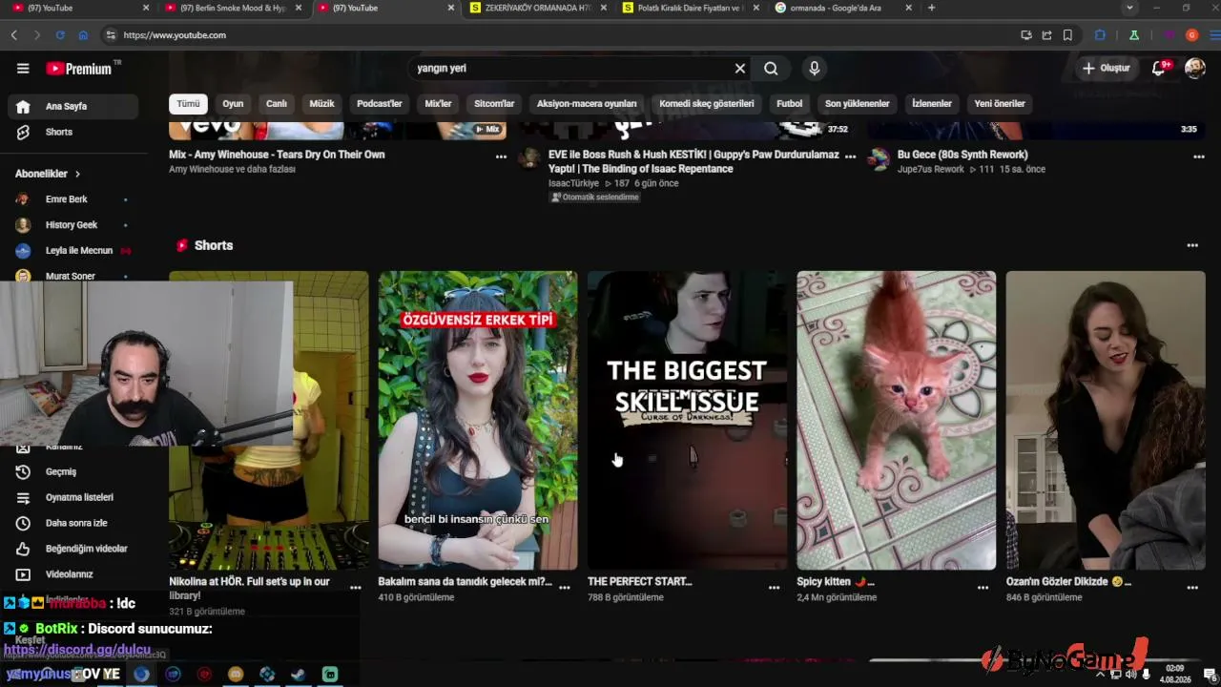Open more options for Amy Winehouse mix
Viewport: 1221px width, 687px height.
501,157
